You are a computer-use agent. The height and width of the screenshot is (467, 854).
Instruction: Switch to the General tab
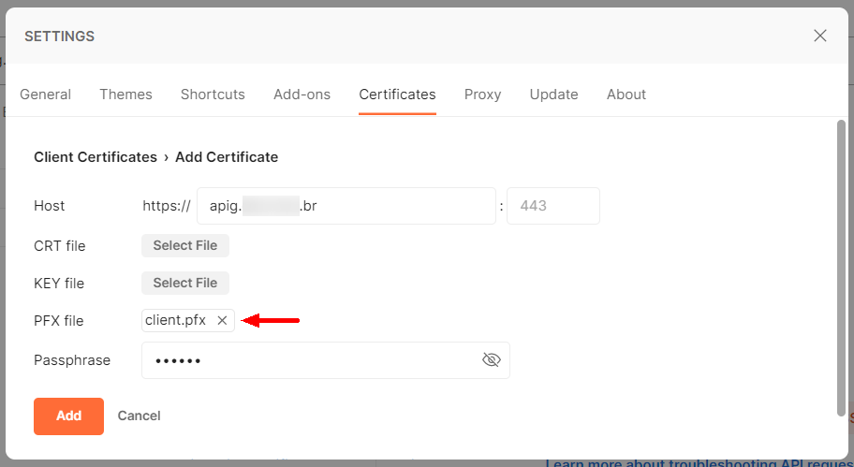[45, 95]
